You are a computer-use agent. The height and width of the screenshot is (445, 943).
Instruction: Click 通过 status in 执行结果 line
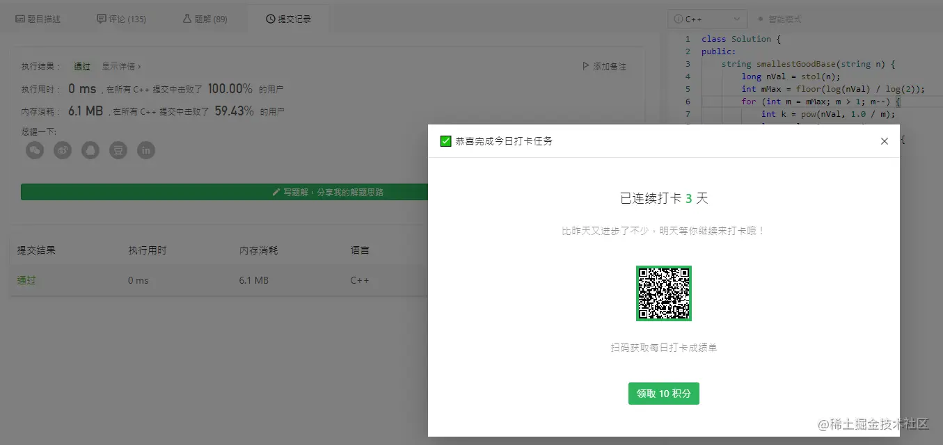point(82,67)
